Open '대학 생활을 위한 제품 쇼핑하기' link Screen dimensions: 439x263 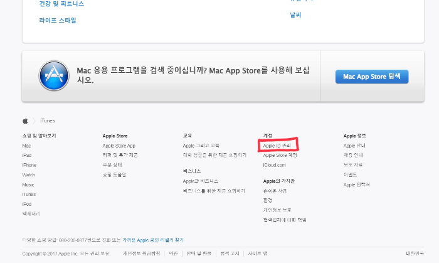tap(214, 155)
